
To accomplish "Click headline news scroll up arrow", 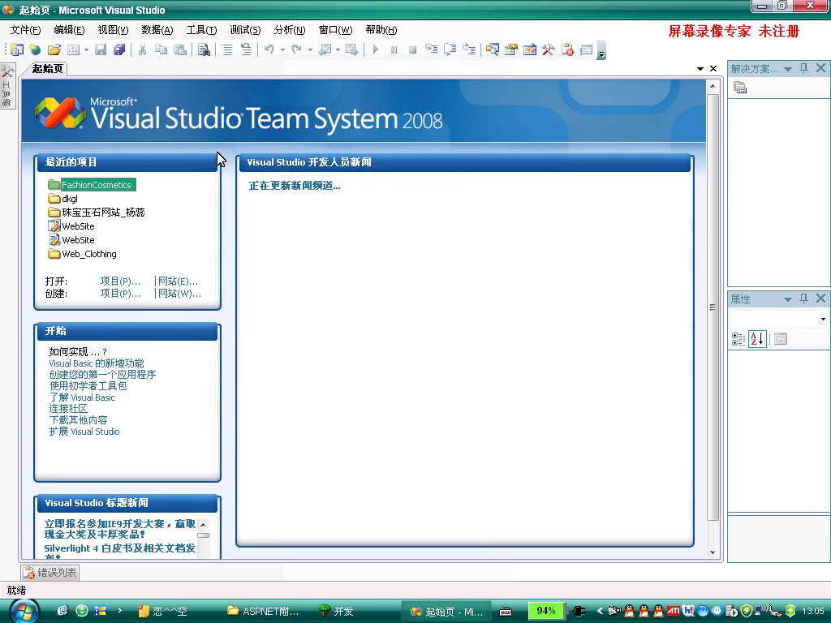I will pyautogui.click(x=203, y=525).
